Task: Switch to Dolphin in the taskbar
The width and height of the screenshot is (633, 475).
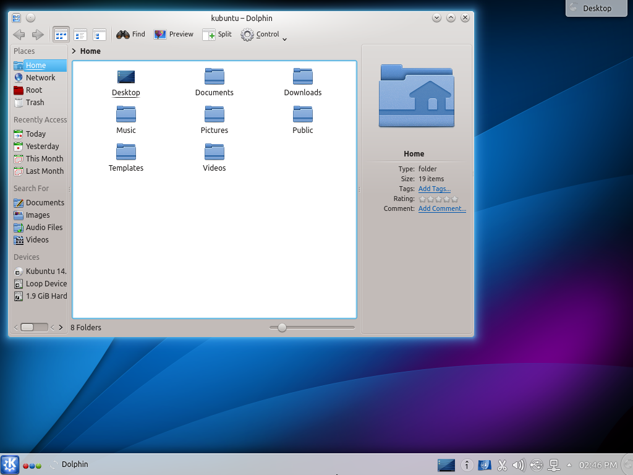Action: (x=69, y=464)
